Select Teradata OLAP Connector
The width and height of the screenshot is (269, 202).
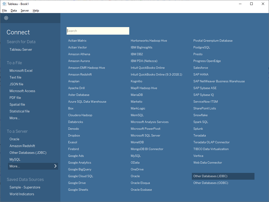tap(211, 142)
